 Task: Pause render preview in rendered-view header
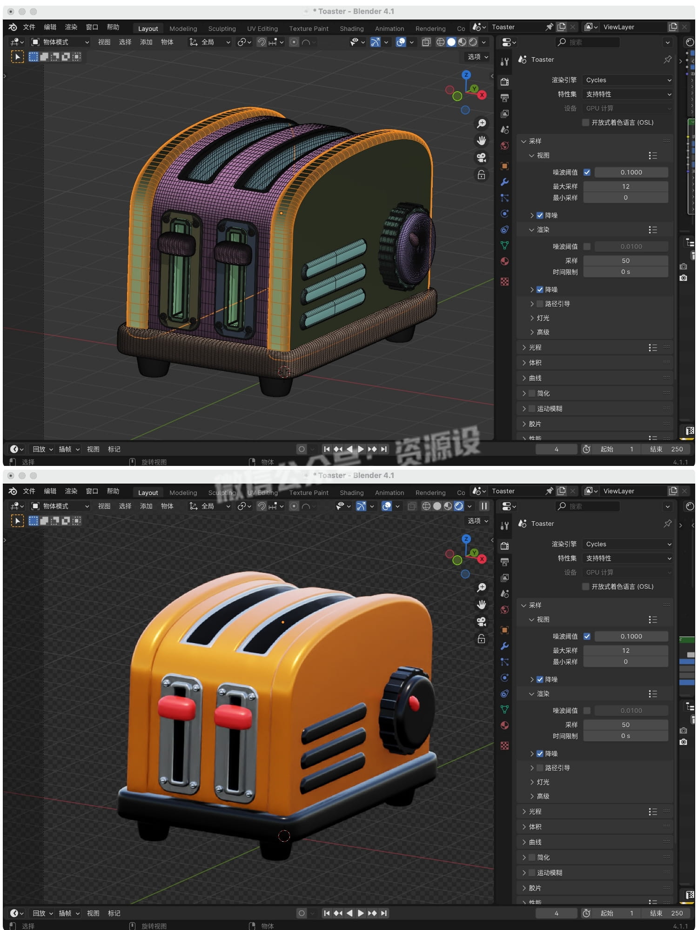pyautogui.click(x=484, y=506)
